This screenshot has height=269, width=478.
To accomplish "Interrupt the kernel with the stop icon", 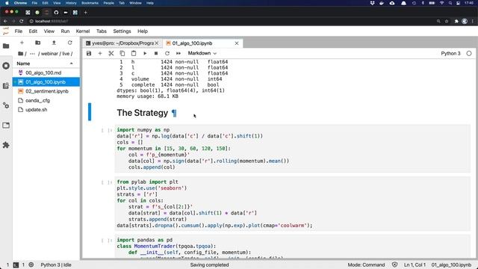I will click(156, 53).
